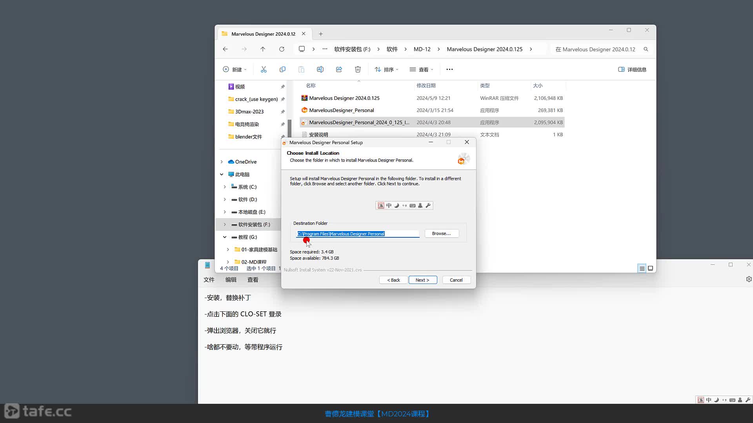Open the 新建 (New) dropdown in Explorer

pos(235,69)
